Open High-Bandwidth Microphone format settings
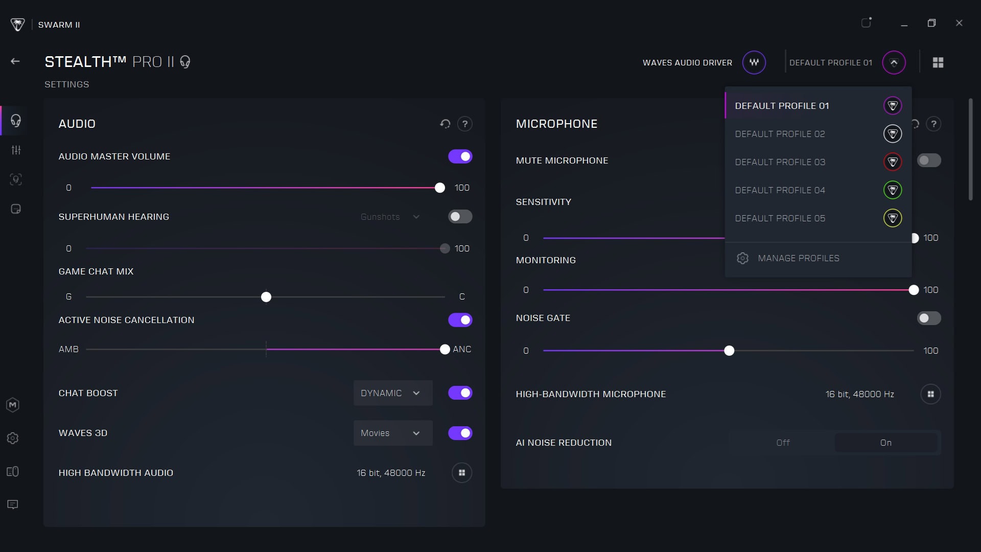981x552 pixels. (931, 394)
